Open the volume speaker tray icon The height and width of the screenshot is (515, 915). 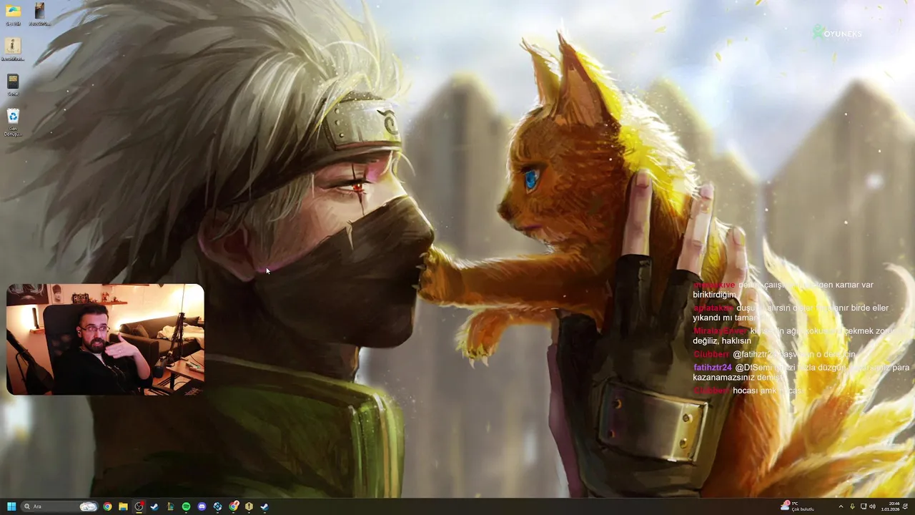[872, 506]
